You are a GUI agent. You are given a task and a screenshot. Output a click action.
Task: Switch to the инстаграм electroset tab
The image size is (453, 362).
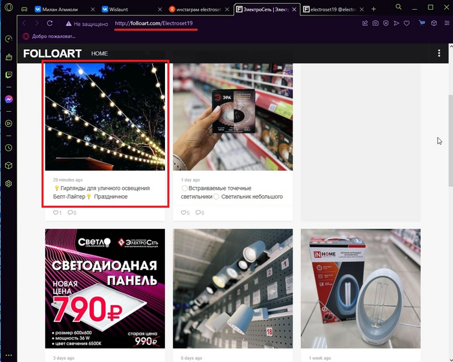tap(199, 9)
